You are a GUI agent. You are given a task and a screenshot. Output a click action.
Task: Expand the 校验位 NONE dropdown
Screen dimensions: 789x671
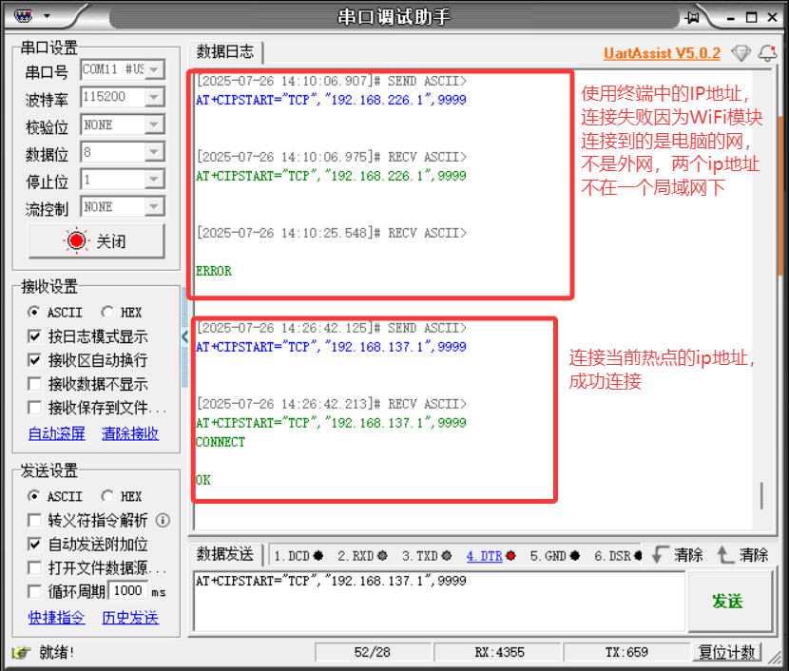pyautogui.click(x=155, y=125)
